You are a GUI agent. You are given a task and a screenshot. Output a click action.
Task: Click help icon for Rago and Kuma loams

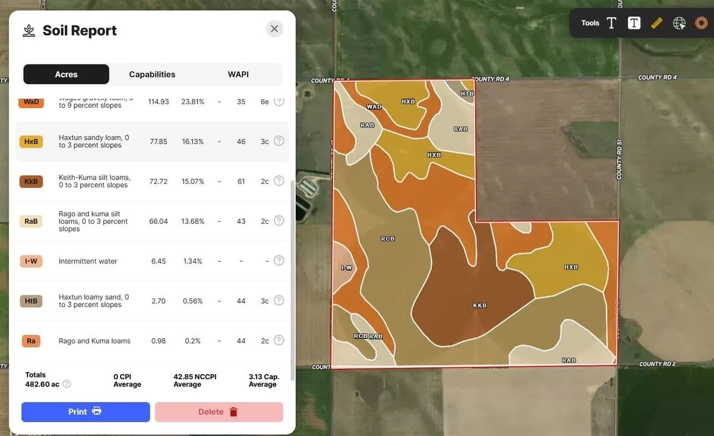click(x=279, y=340)
